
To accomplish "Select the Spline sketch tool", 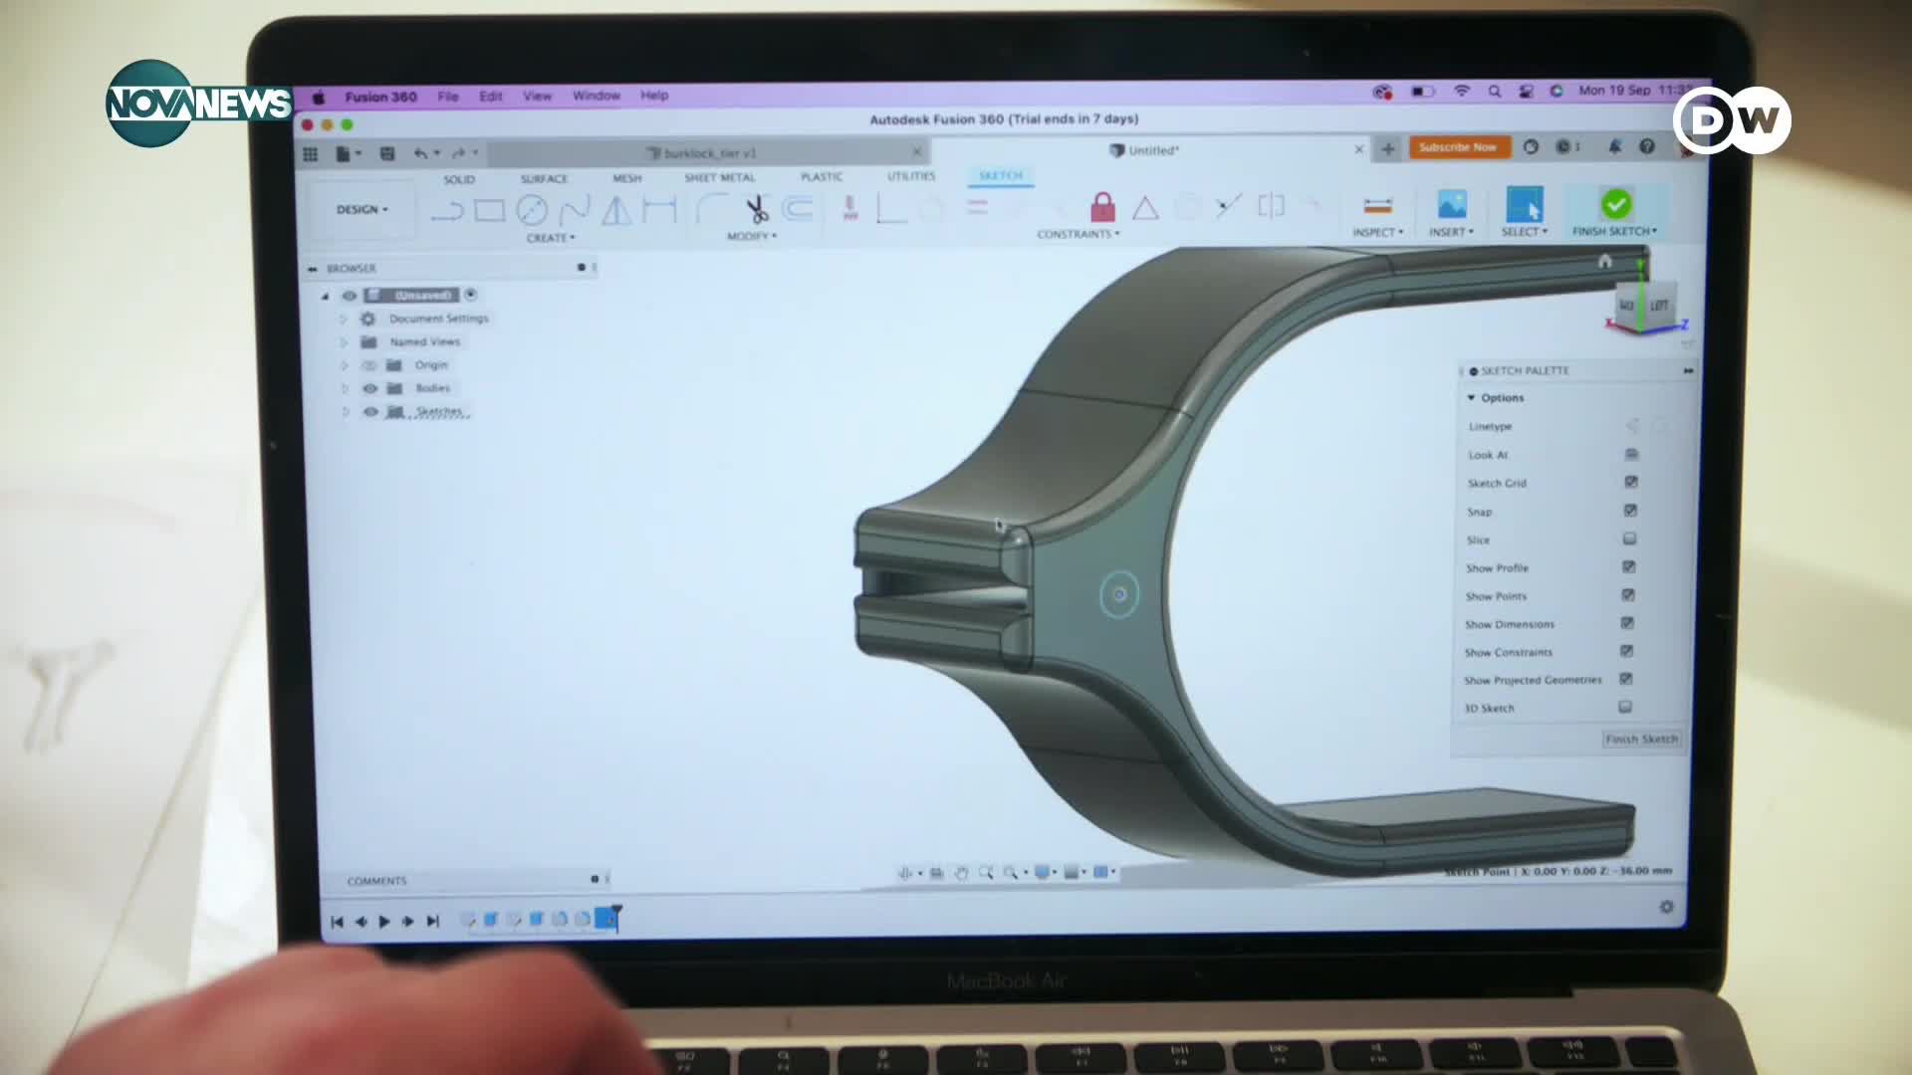I will point(574,211).
